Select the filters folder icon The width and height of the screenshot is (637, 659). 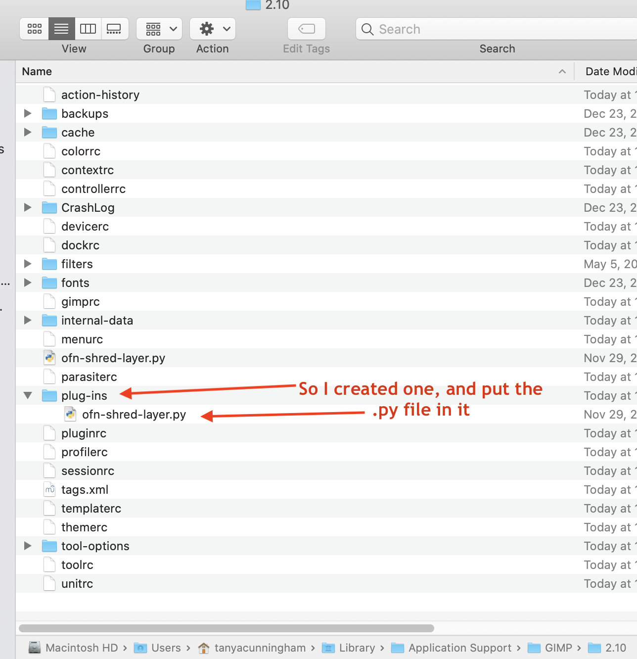(49, 264)
